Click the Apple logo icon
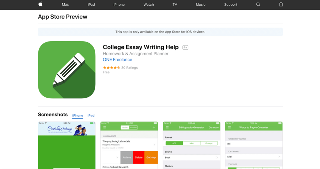 coord(41,4)
